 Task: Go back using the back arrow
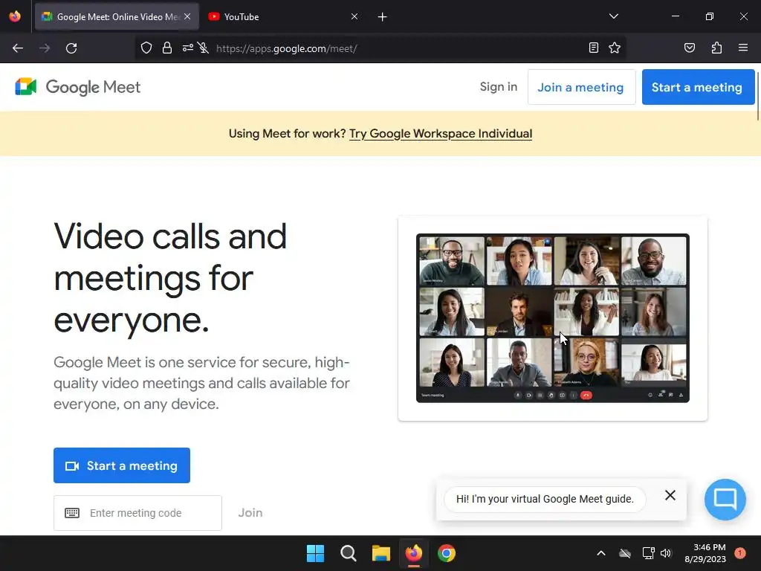tap(18, 48)
